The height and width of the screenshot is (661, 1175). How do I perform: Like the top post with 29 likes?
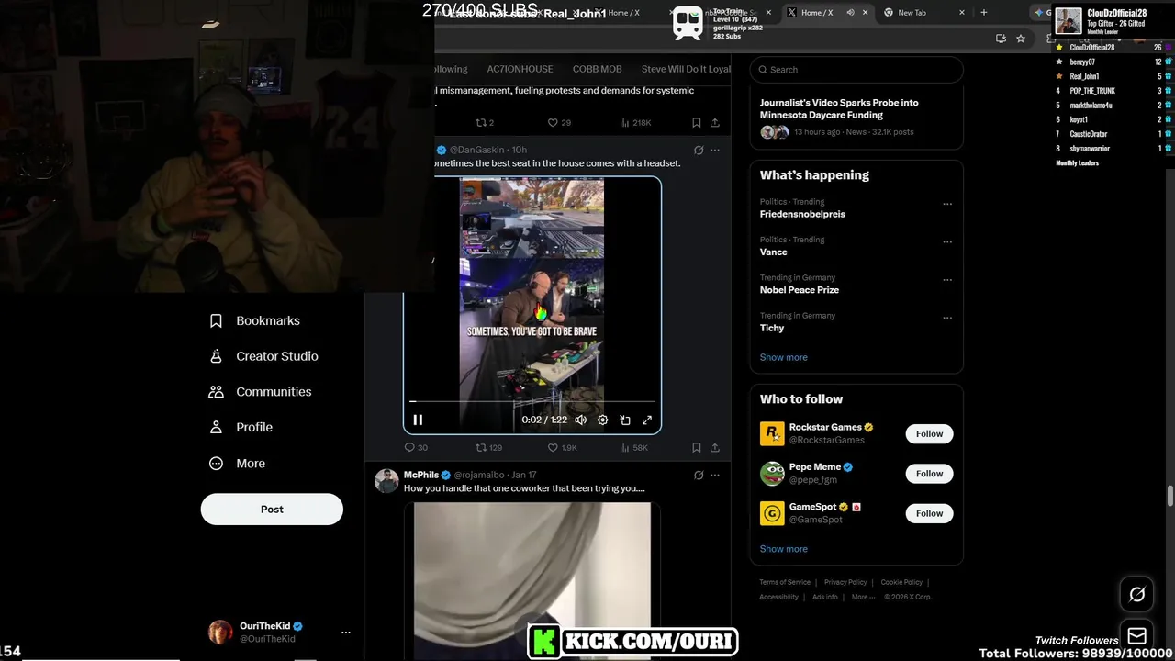[x=559, y=122]
